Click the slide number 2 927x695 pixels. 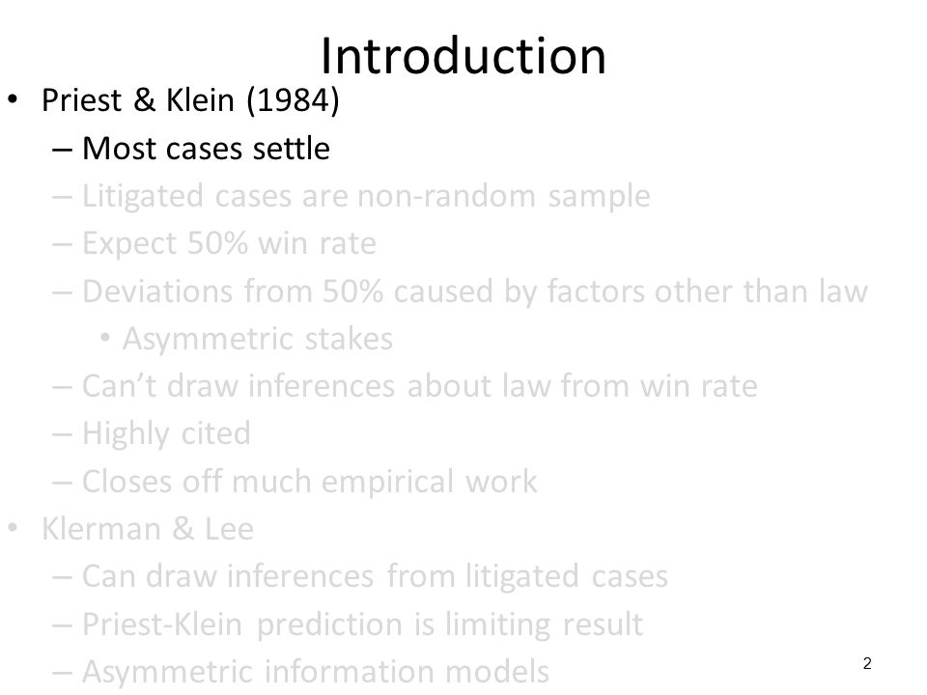pyautogui.click(x=867, y=664)
